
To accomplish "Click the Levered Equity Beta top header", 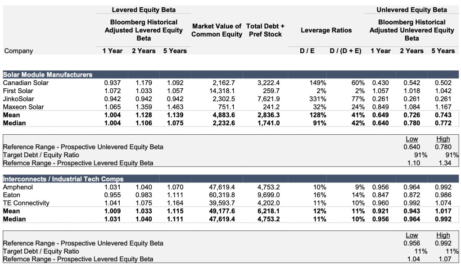I will pos(144,10).
